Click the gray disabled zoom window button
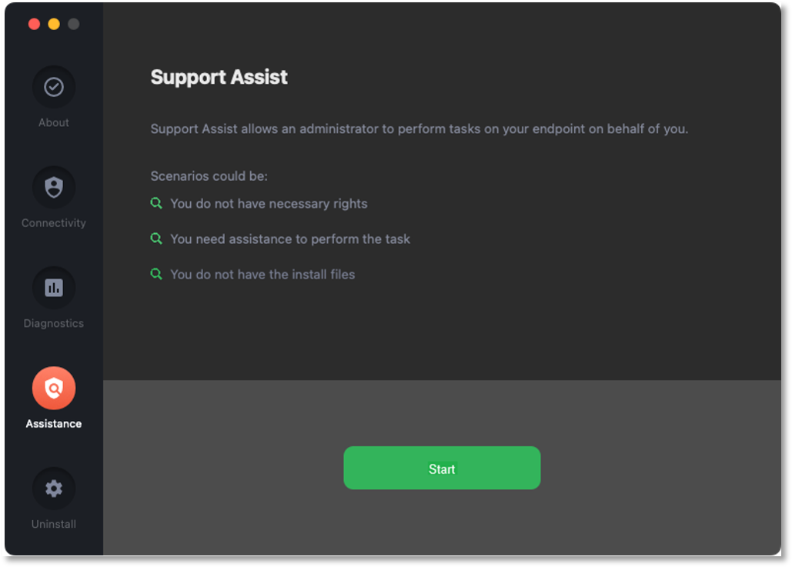 (74, 24)
